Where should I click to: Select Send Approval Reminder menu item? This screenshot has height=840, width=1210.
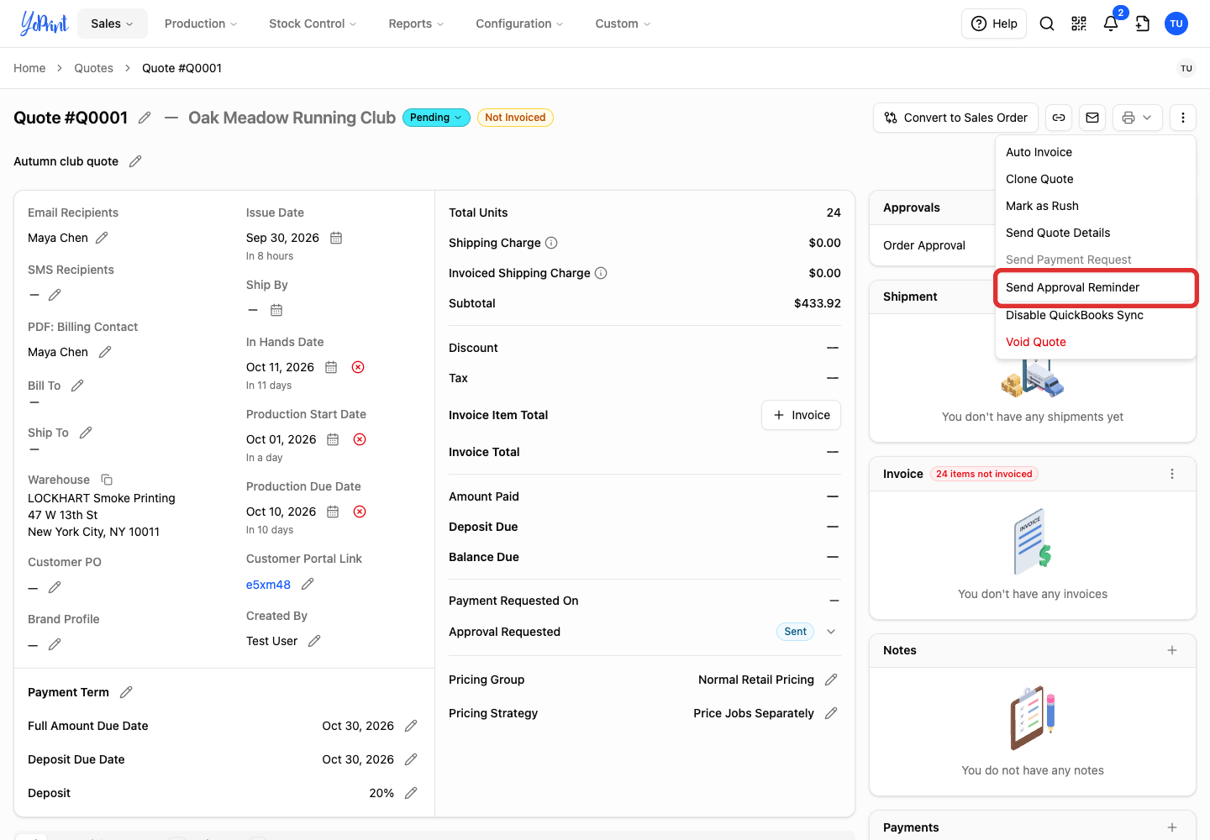click(1095, 287)
